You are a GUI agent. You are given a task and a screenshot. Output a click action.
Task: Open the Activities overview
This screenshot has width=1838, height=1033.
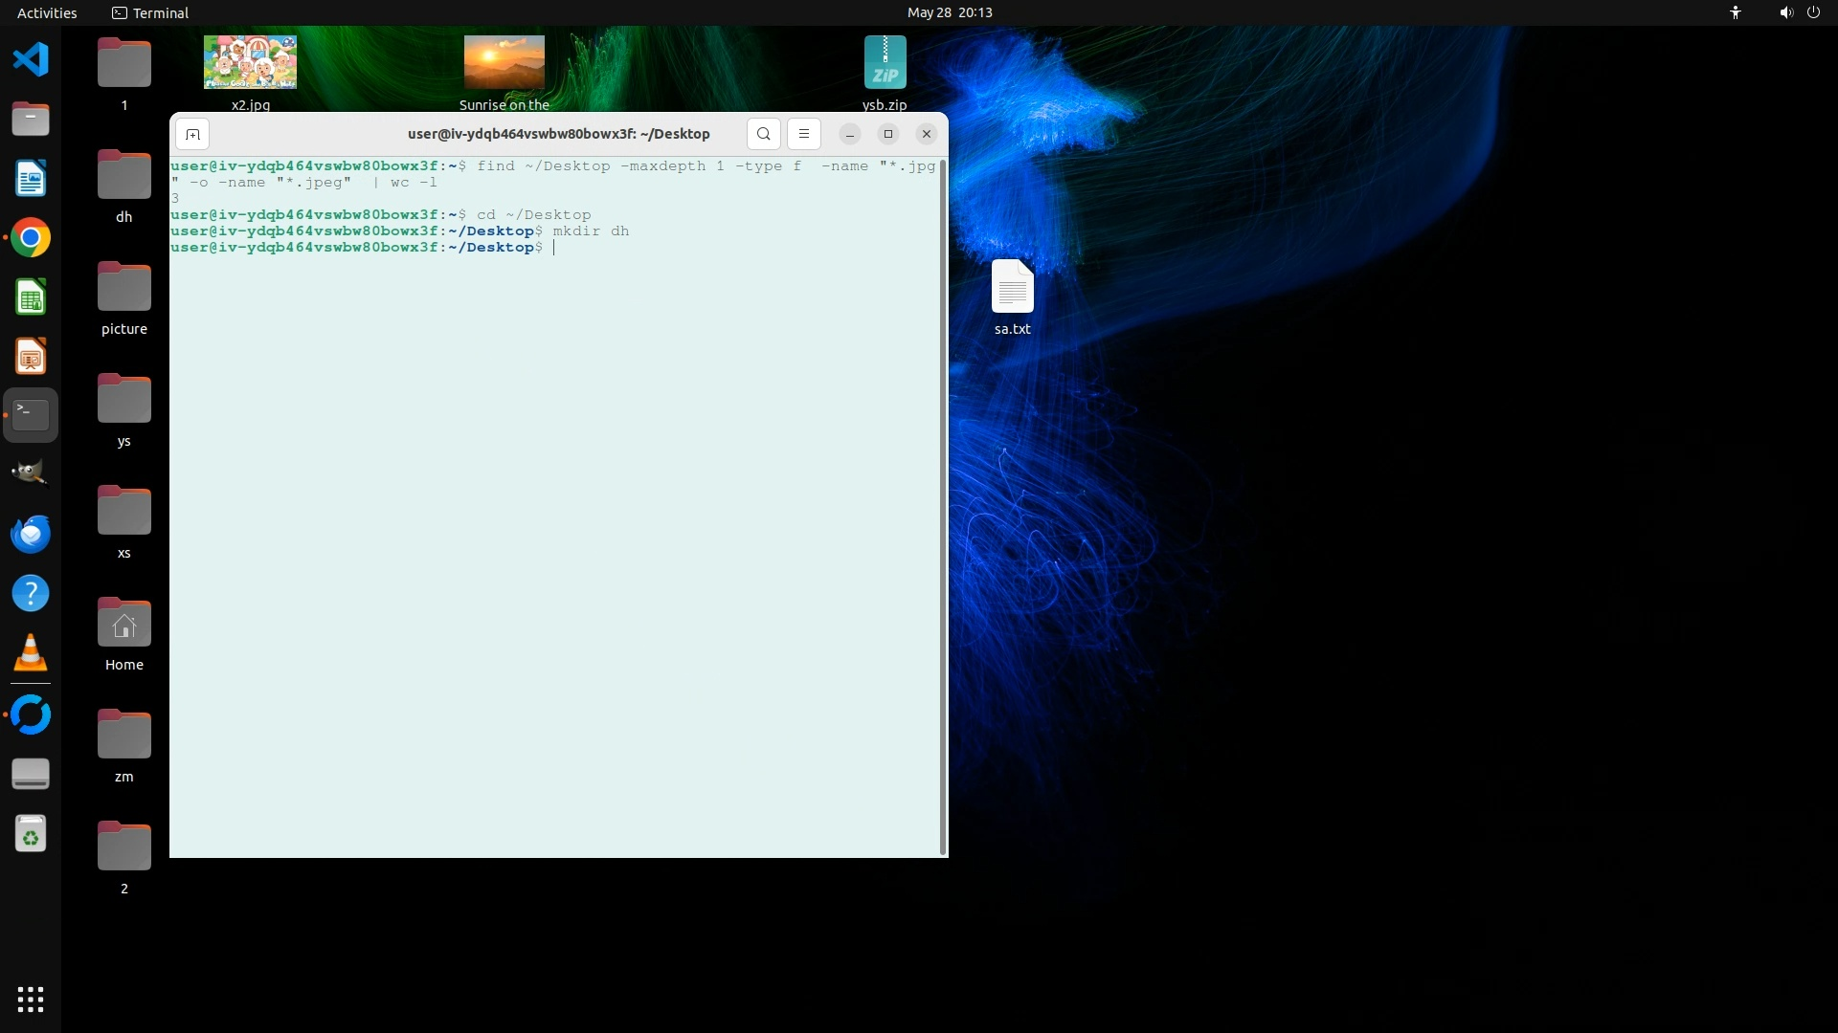[47, 12]
